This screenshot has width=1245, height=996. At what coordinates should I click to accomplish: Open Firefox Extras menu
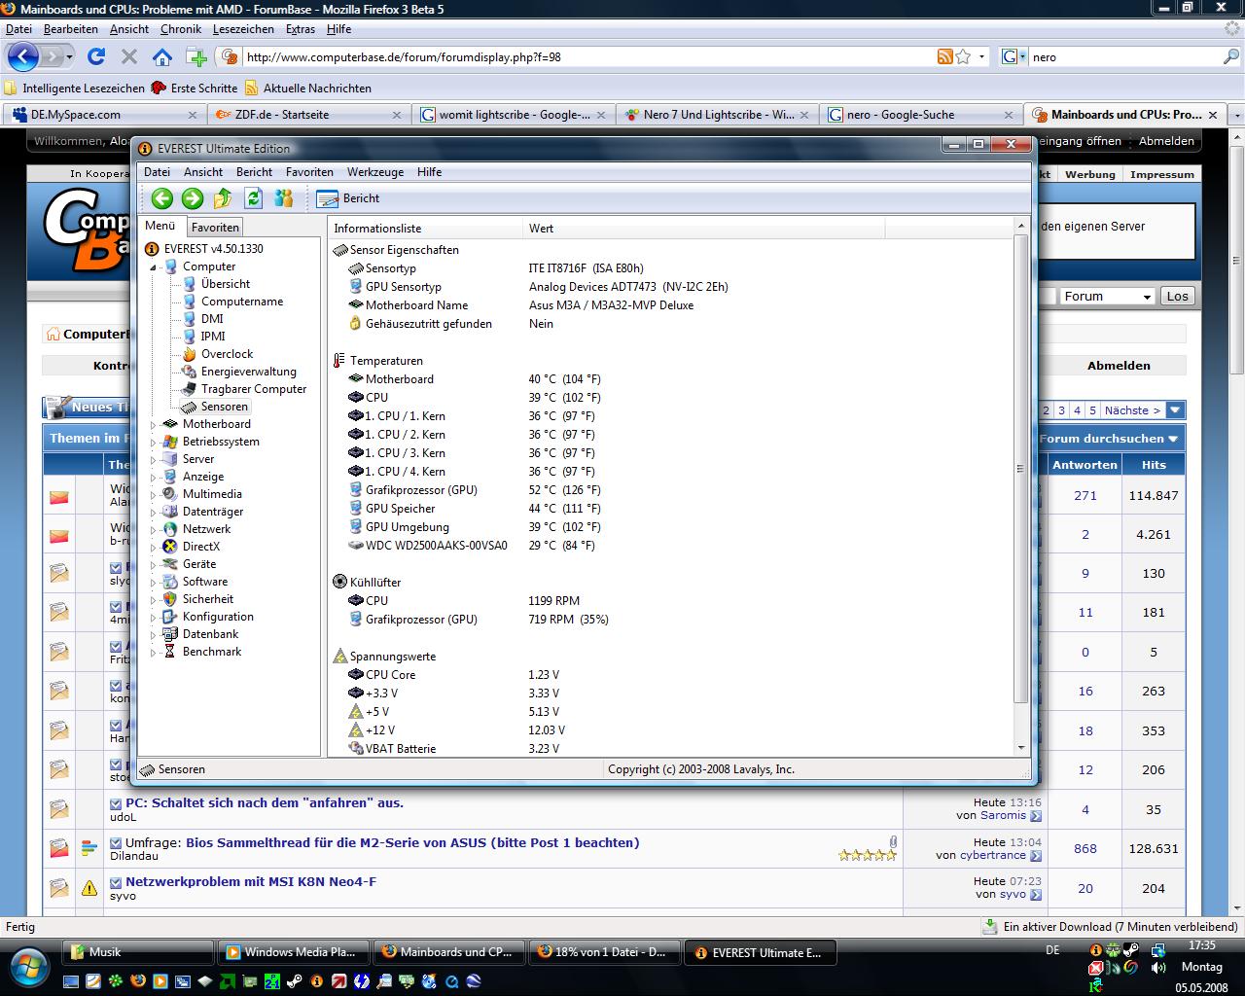click(x=300, y=29)
